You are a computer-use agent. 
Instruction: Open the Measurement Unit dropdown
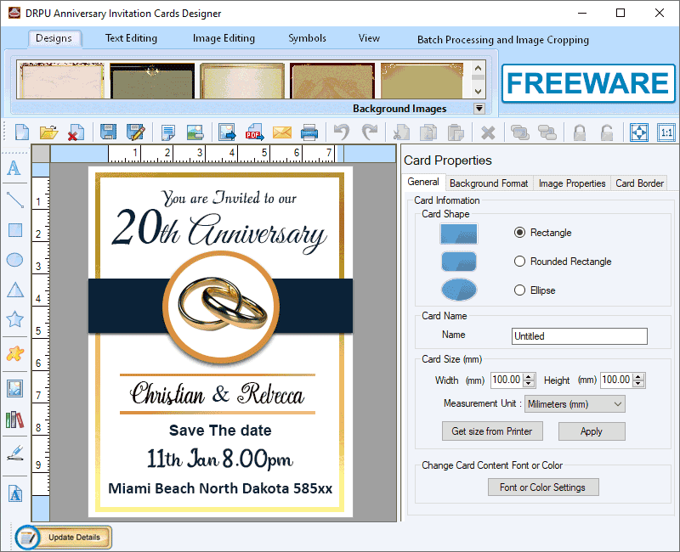tap(620, 403)
